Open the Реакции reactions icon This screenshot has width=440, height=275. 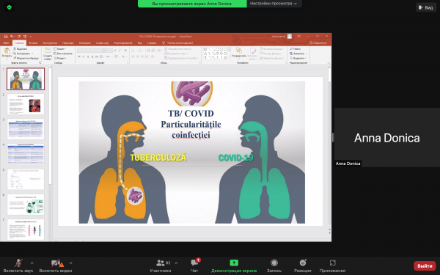pos(302,265)
